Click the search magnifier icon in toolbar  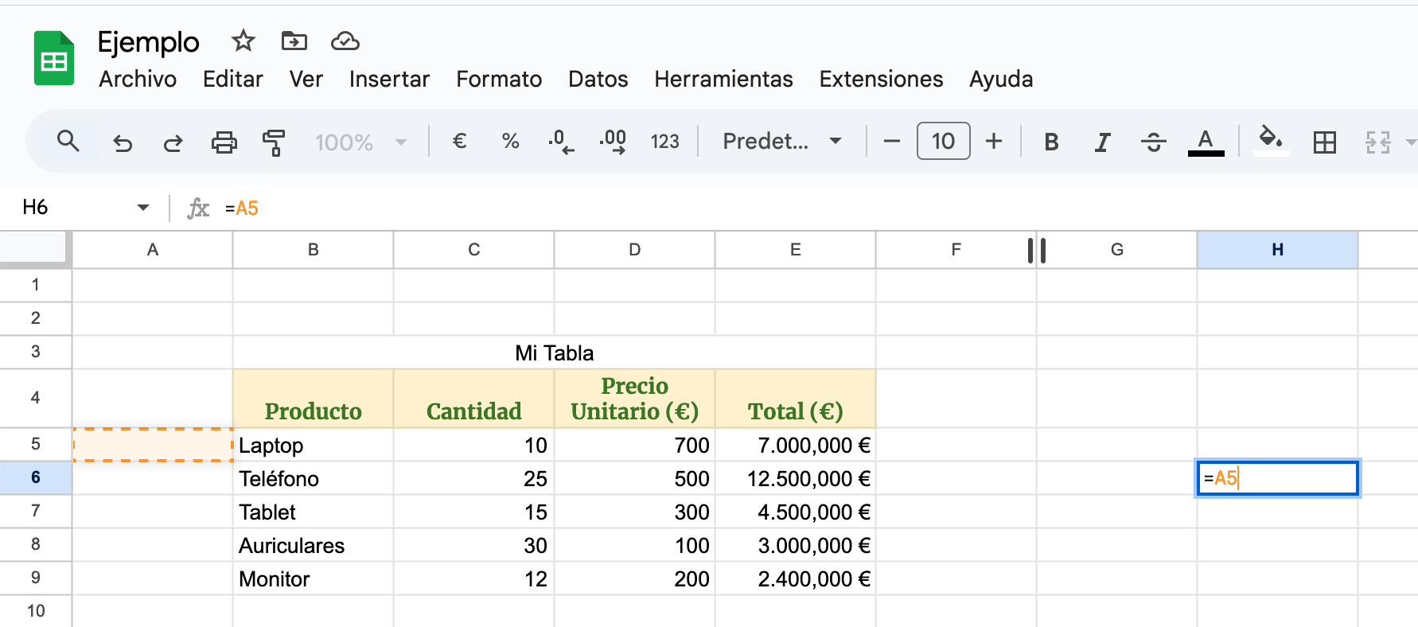tap(68, 142)
